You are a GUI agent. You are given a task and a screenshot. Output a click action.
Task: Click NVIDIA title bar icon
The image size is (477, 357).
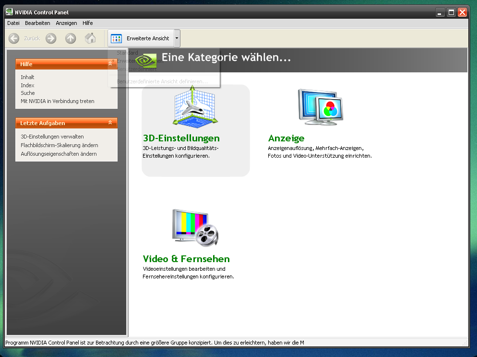click(9, 12)
